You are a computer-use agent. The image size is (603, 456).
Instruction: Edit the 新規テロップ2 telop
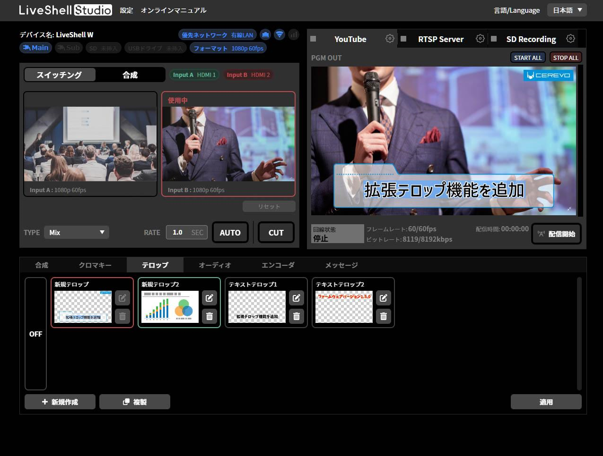210,298
